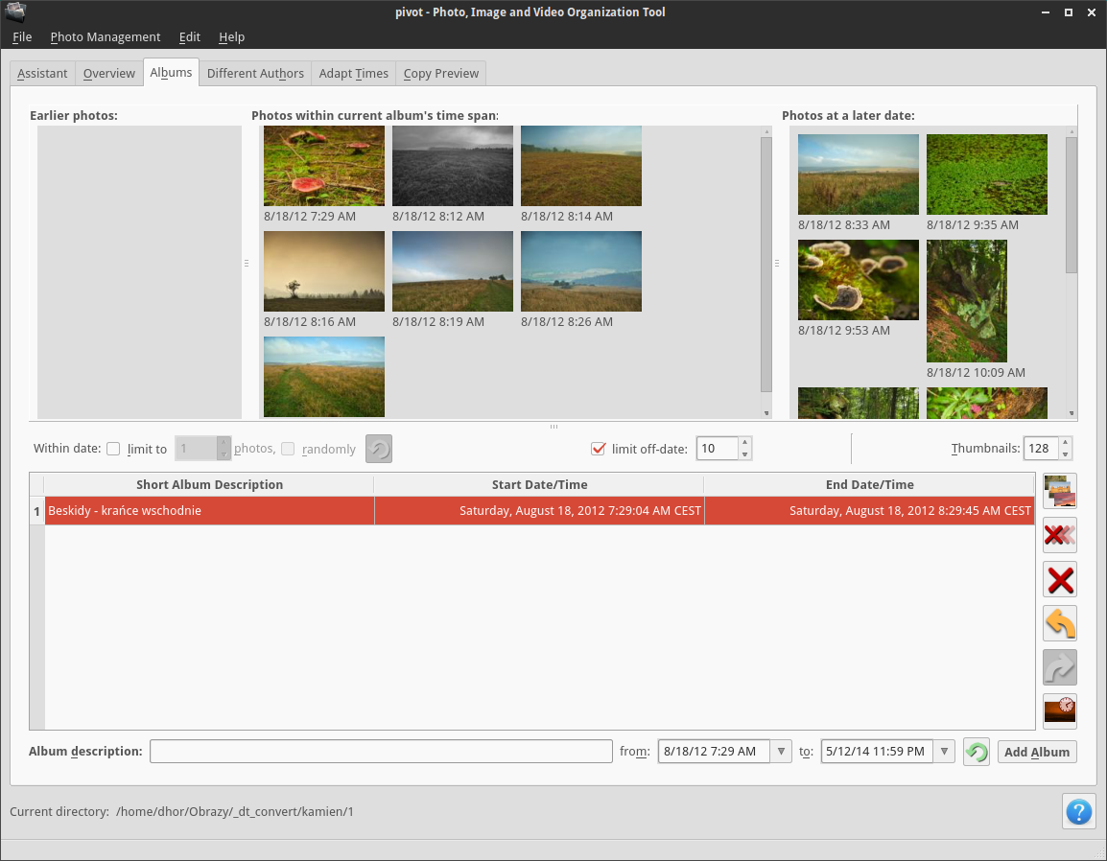Click the 'Short Album Description' column header

pyautogui.click(x=209, y=485)
